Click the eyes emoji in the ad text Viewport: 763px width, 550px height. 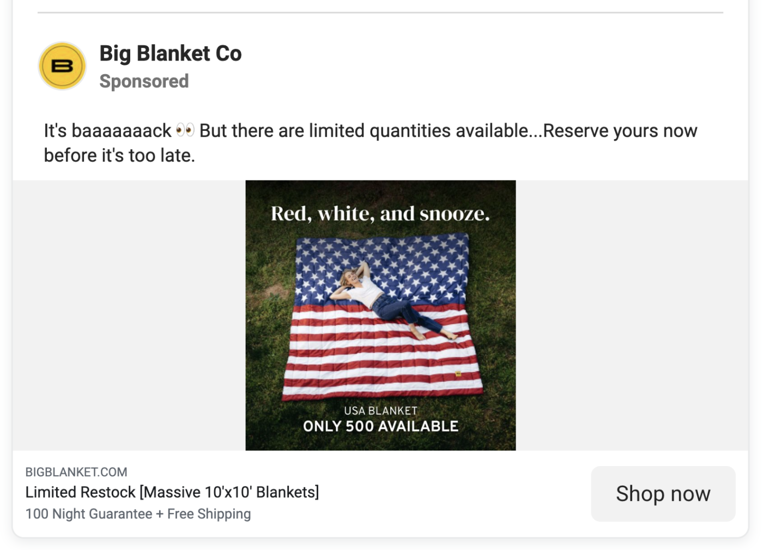pyautogui.click(x=185, y=130)
